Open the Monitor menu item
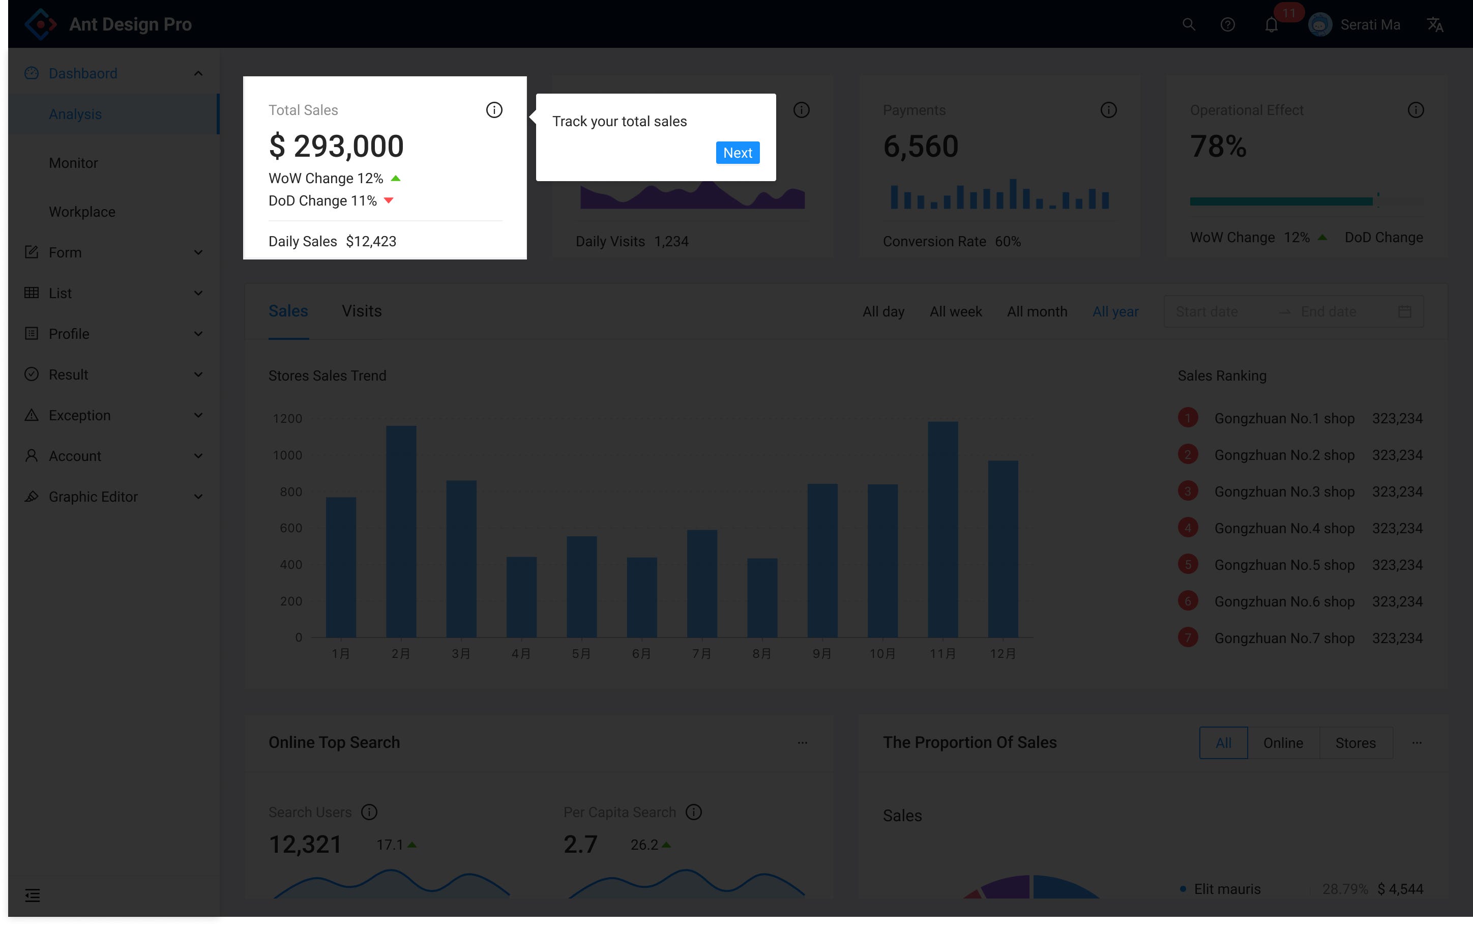 [x=73, y=163]
